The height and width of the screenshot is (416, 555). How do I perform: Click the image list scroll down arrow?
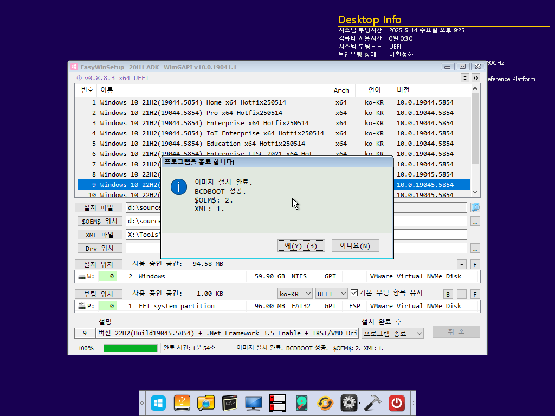coord(475,192)
